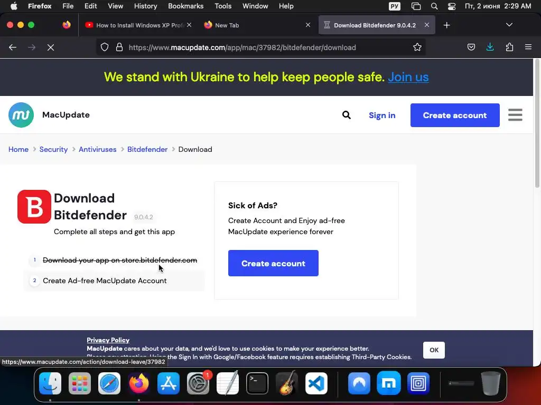This screenshot has width=541, height=405.
Task: Switch keyboard input language indicator
Action: 394,6
